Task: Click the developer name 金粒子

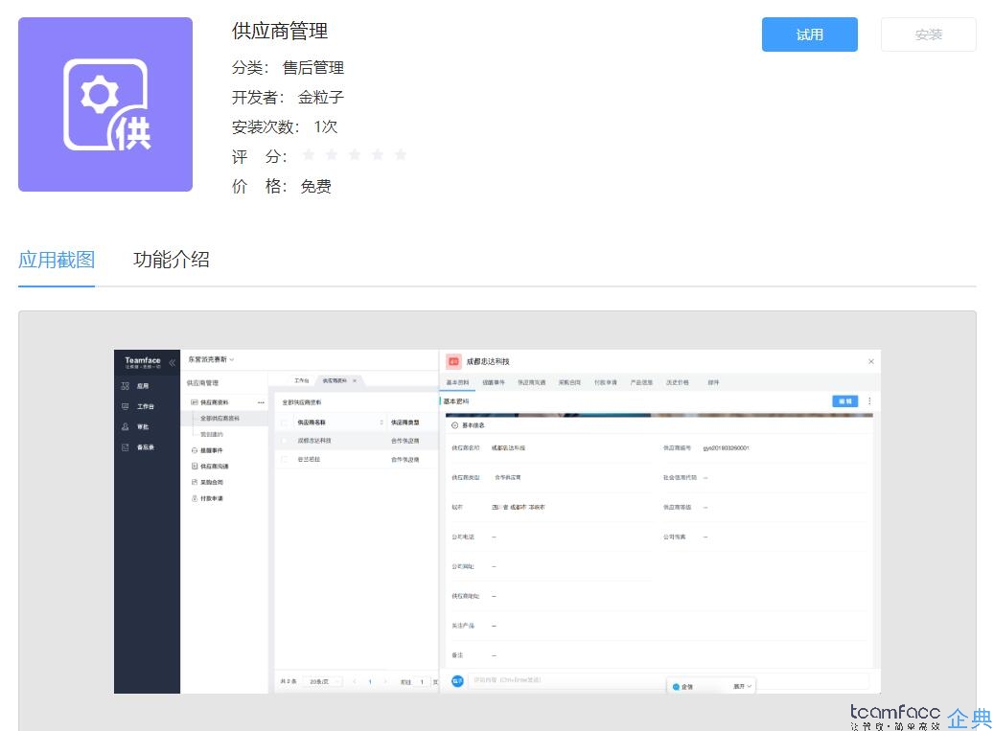Action: click(321, 98)
